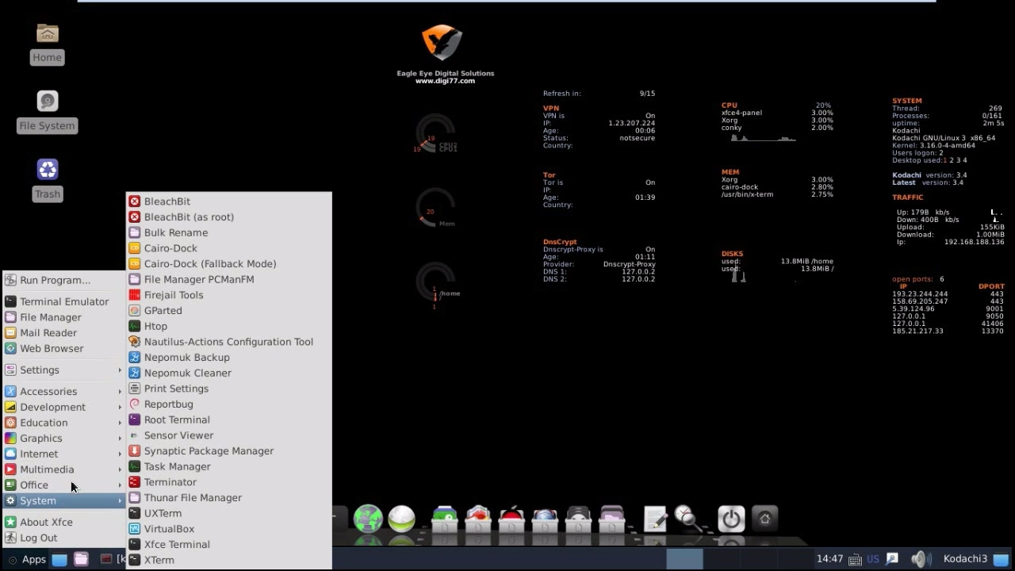Viewport: 1015px width, 571px height.
Task: Open Firejail Tools
Action: [x=228, y=295]
